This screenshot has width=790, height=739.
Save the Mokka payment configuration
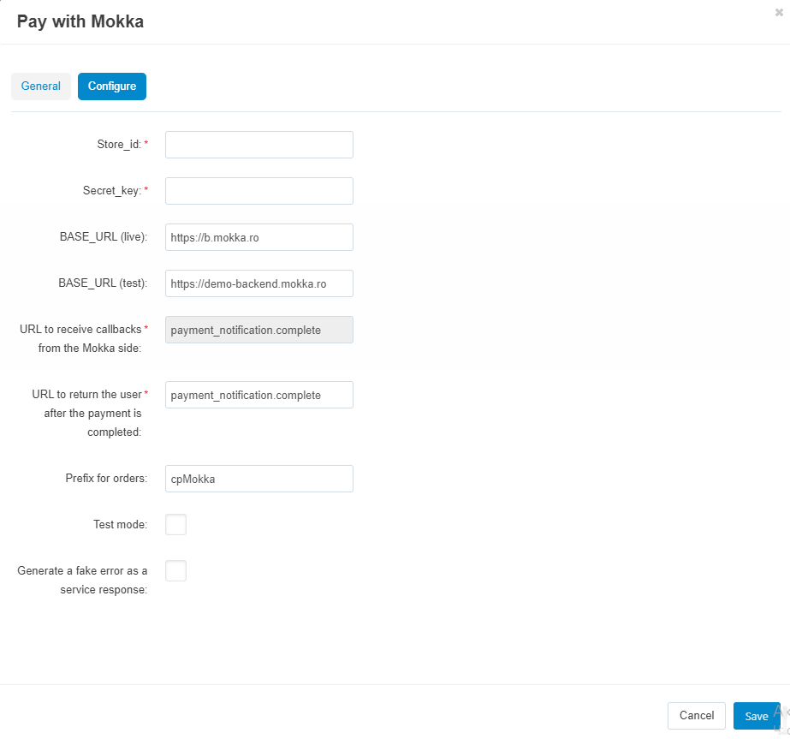pyautogui.click(x=756, y=716)
